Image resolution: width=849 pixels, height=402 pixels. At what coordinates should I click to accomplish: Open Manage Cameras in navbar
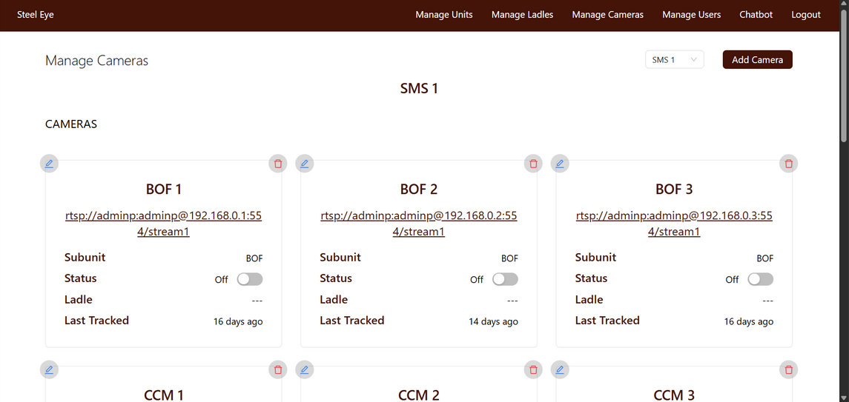[607, 15]
